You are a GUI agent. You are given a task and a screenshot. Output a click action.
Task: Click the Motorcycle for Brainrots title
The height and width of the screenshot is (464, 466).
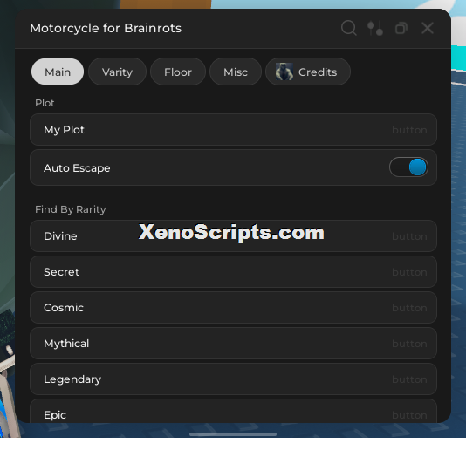106,28
